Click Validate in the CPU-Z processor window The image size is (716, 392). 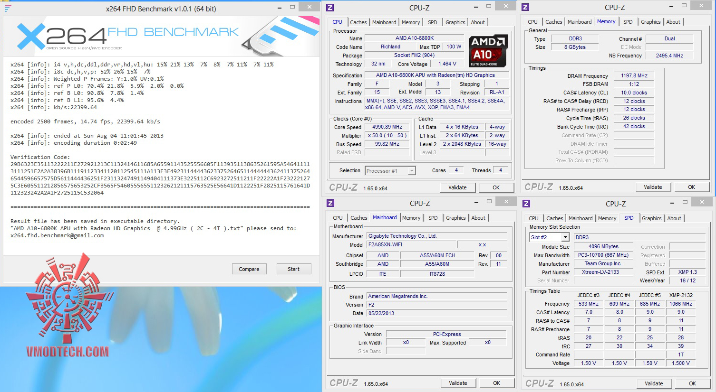(457, 187)
